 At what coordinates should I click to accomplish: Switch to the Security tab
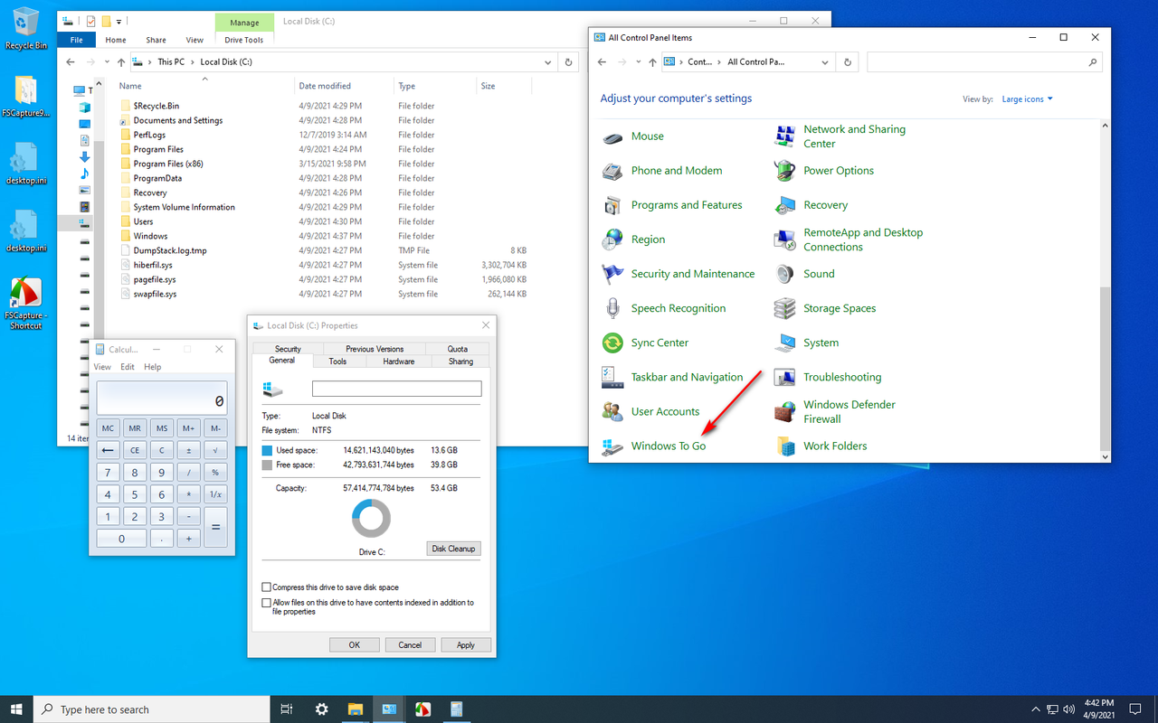[288, 349]
